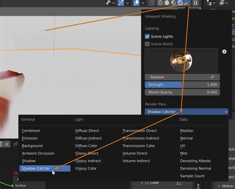Click the Color swatch in properties
Image resolution: width=235 pixels, height=189 pixels.
(x=147, y=183)
